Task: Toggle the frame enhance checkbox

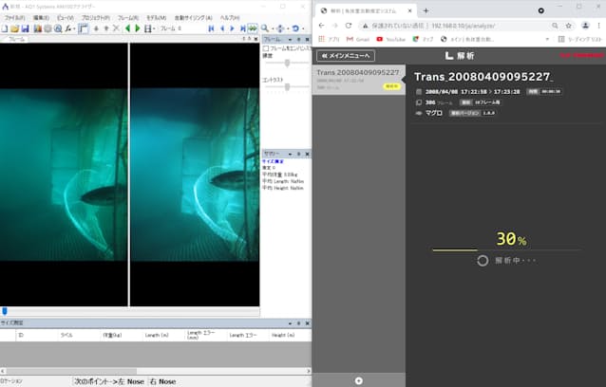Action: coord(265,47)
